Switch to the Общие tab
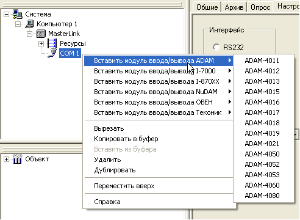The image size is (300, 220). pos(207,7)
